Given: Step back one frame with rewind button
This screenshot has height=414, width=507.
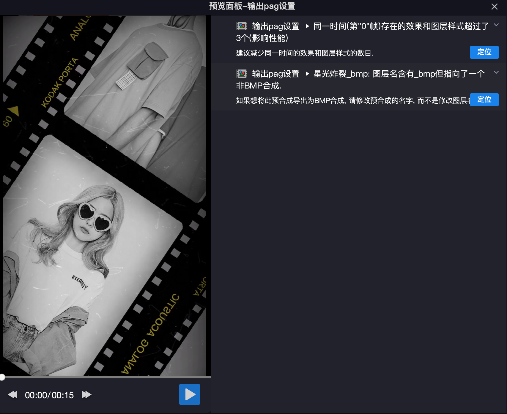Looking at the screenshot, I should click(x=12, y=395).
